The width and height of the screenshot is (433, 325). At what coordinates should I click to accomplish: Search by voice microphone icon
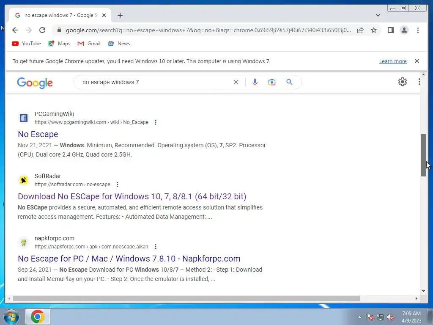click(255, 82)
